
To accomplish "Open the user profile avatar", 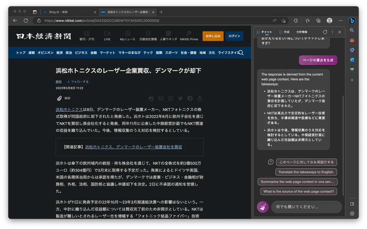I will tap(329, 20).
